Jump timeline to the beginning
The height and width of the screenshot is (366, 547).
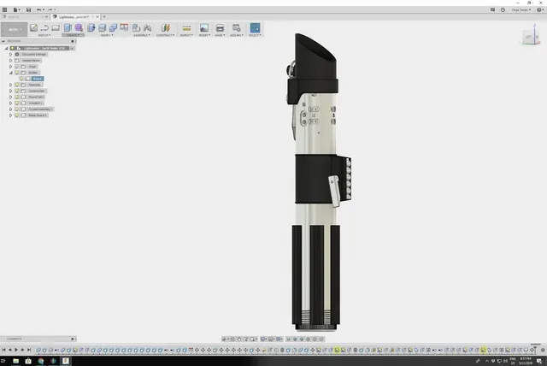3,350
